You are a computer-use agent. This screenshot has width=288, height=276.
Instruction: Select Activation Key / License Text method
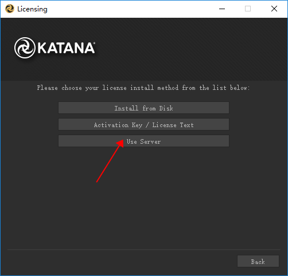(x=143, y=124)
